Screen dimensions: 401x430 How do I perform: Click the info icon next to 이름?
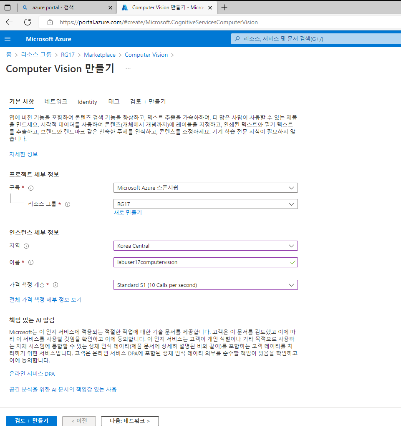point(31,262)
